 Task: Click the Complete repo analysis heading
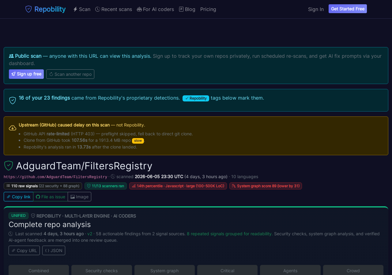[50, 224]
